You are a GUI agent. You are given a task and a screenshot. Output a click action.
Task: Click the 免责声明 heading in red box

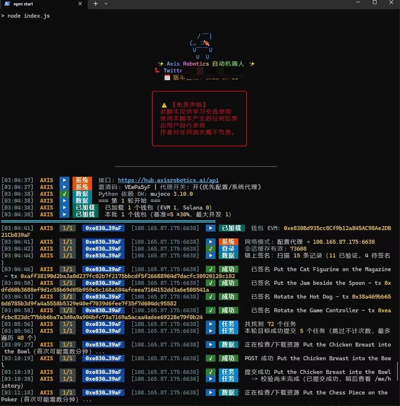coord(189,105)
